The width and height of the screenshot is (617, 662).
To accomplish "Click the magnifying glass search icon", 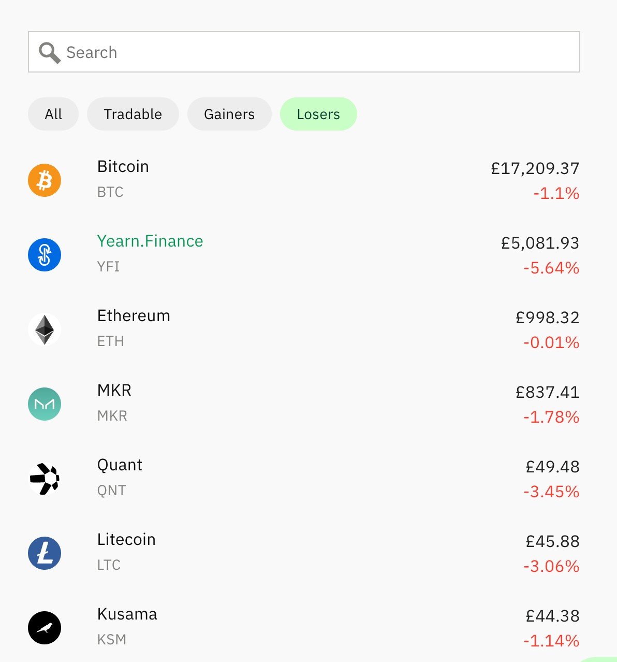I will [x=50, y=52].
